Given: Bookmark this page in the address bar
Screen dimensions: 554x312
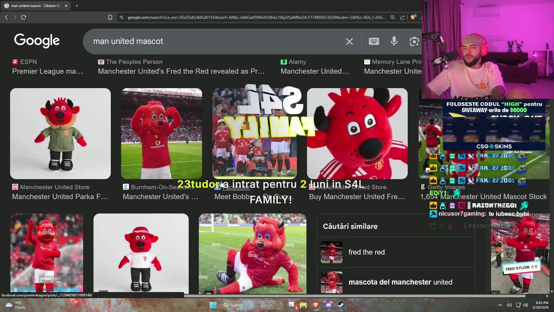Looking at the screenshot, I should [x=110, y=17].
